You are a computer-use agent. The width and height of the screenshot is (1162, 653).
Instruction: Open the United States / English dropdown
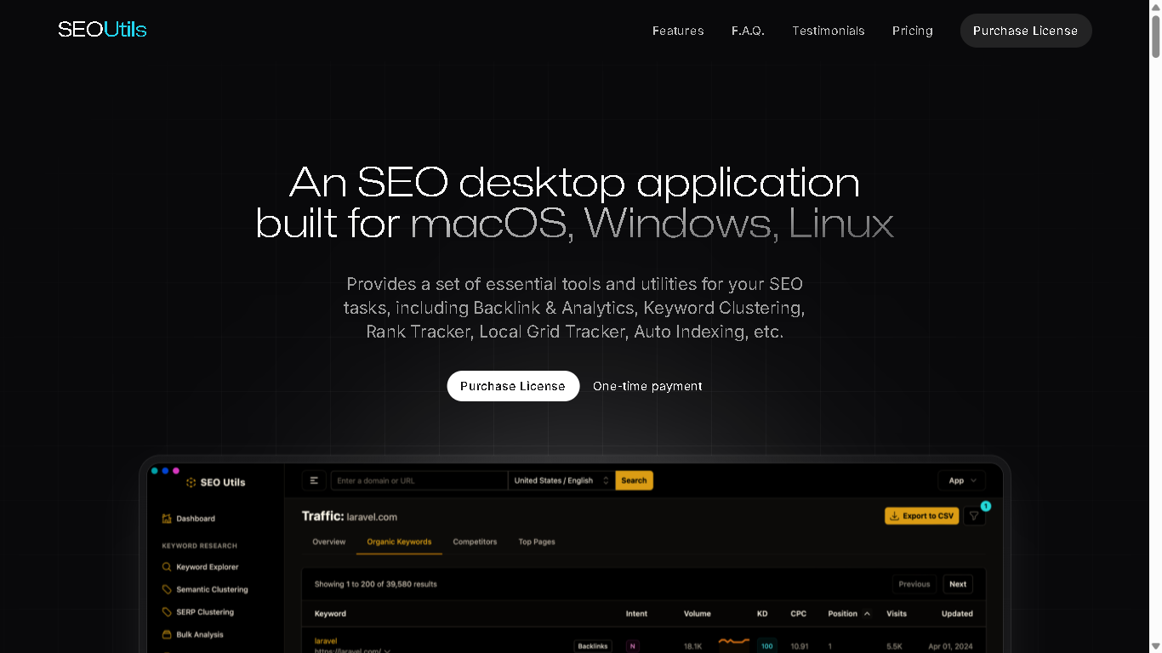[561, 480]
